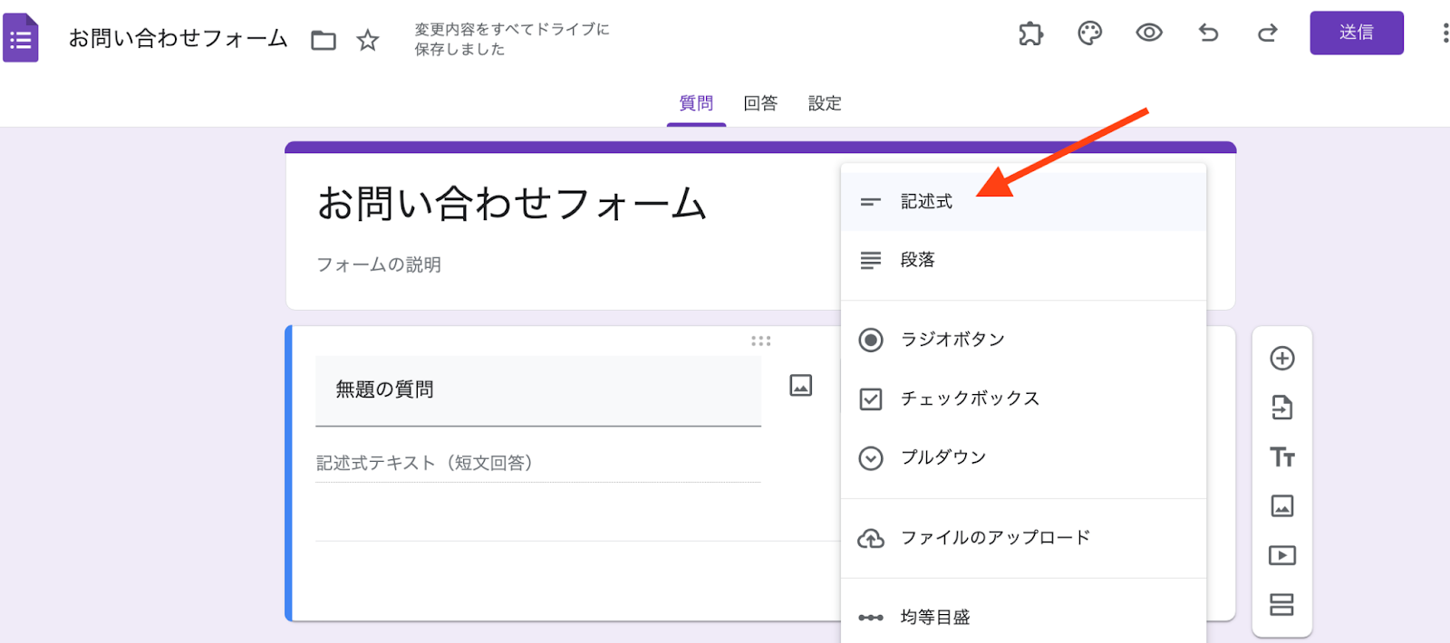The image size is (1450, 643).
Task: Add an image from the side toolbar
Action: click(x=1282, y=505)
